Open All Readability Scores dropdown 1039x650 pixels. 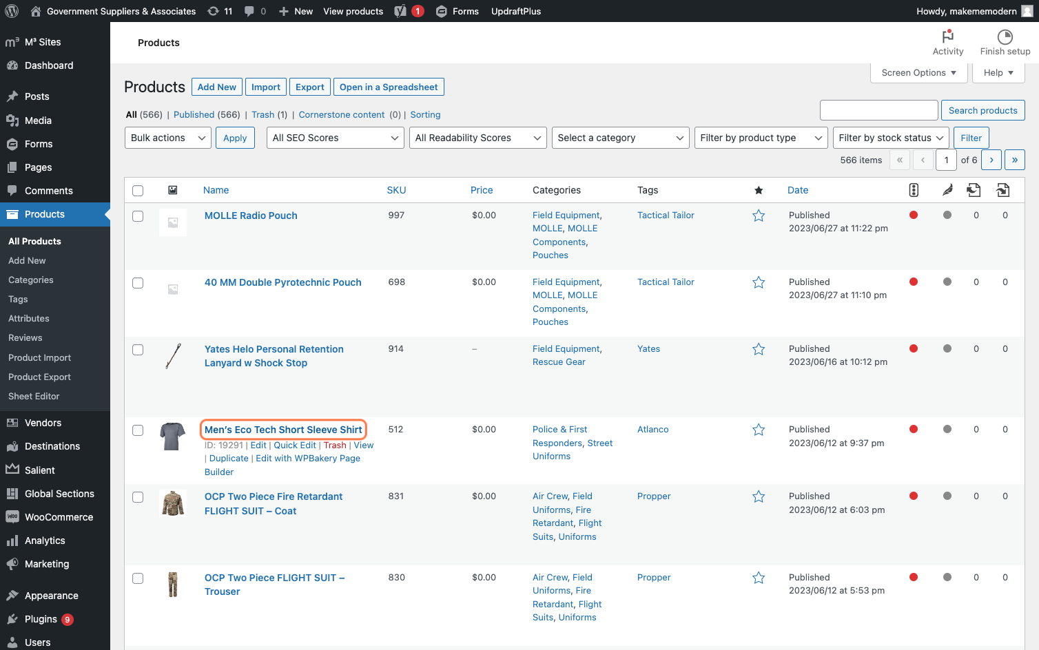pos(478,138)
